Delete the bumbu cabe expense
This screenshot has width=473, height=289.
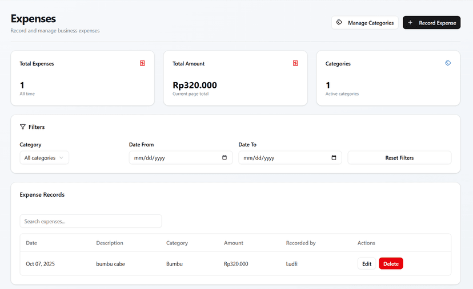click(391, 264)
